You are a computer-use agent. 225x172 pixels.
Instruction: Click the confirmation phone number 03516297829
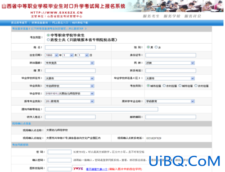coord(154,138)
